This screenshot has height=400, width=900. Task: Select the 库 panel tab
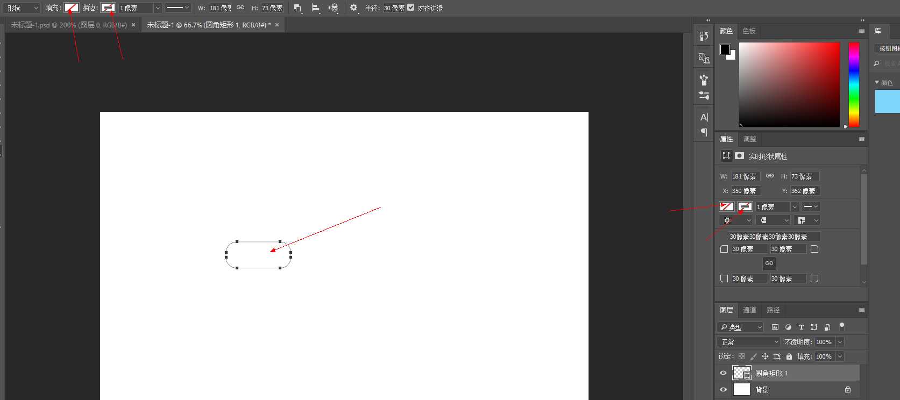coord(878,31)
